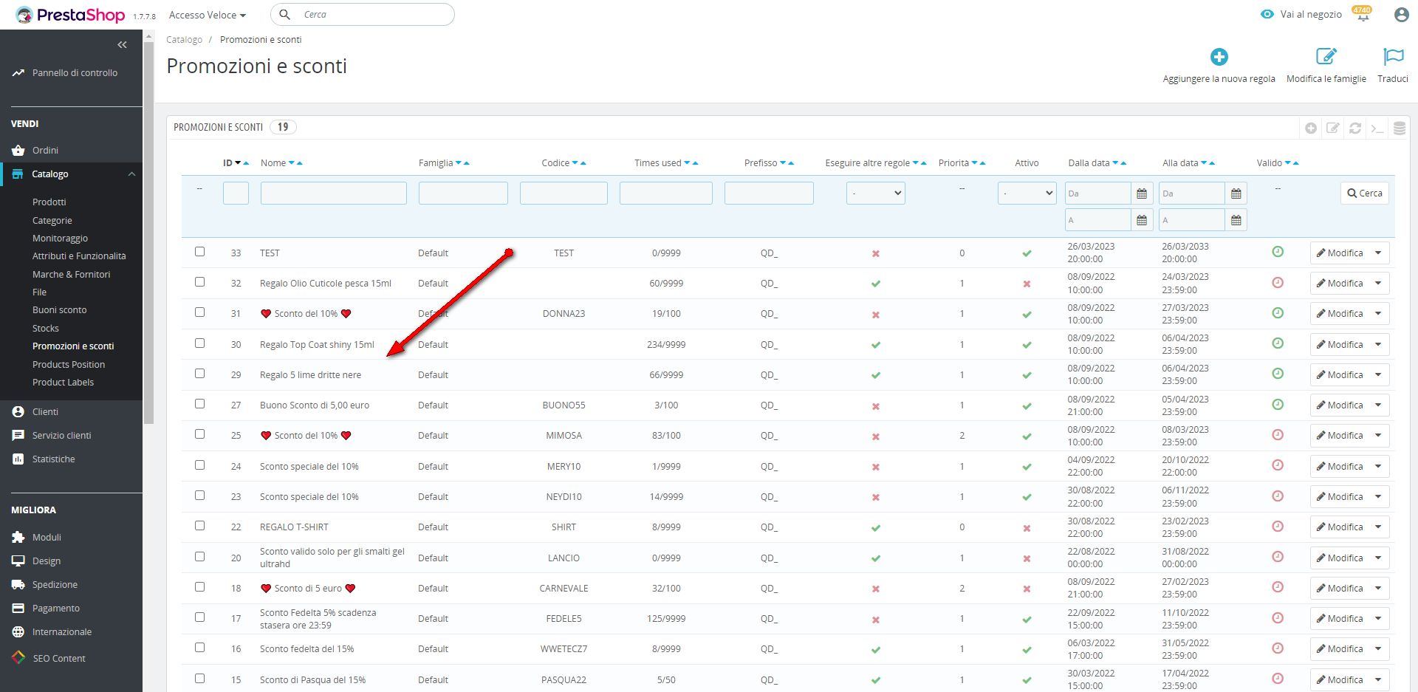Open the calendar picker for Dalla data 'Da'
The image size is (1418, 692).
(x=1142, y=193)
